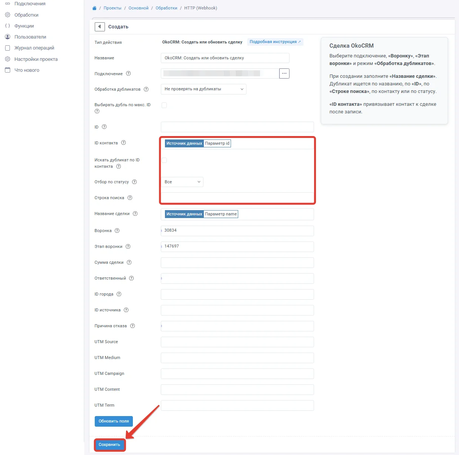
Task: Click the UTM Source input field
Action: (x=237, y=342)
